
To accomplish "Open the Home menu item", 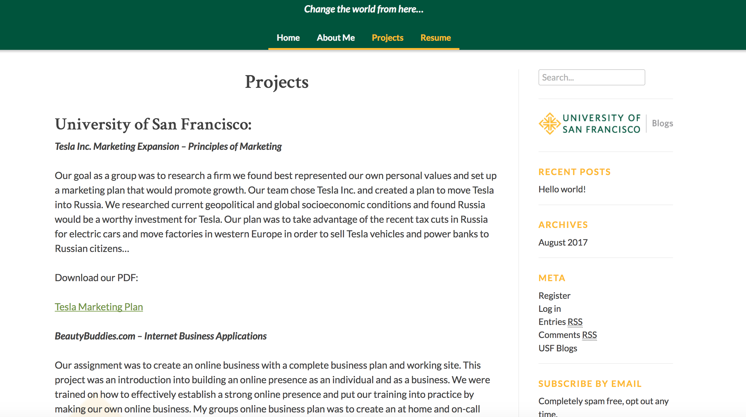I will pyautogui.click(x=288, y=38).
